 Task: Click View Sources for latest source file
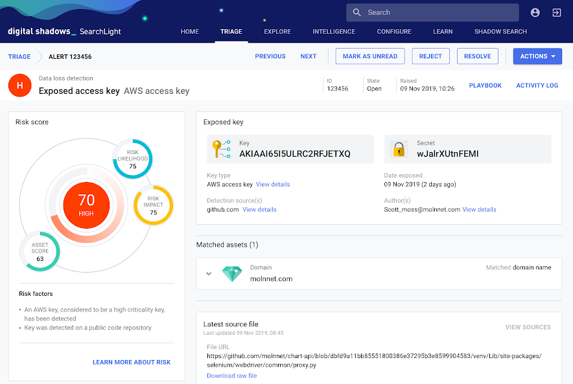tap(528, 327)
